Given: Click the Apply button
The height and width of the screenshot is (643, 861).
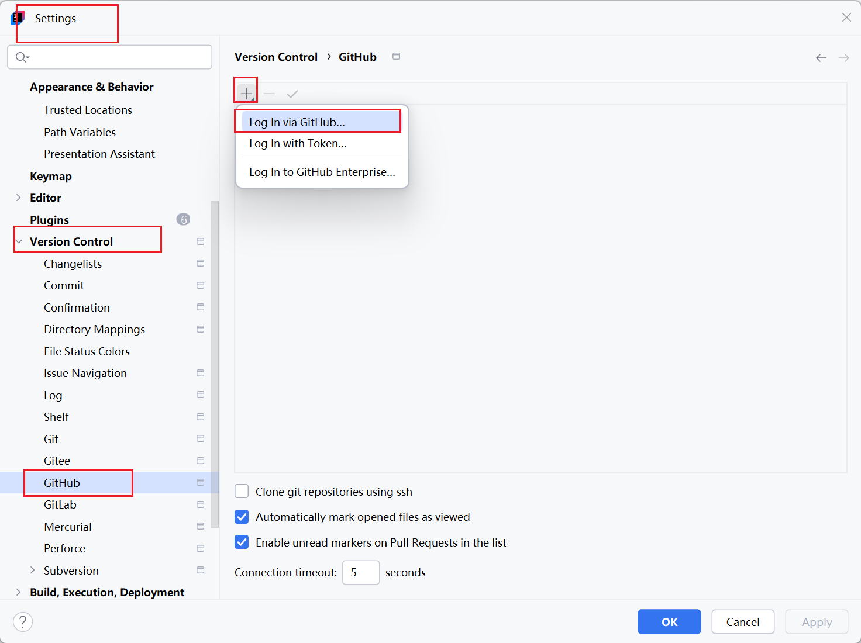Looking at the screenshot, I should [x=817, y=622].
